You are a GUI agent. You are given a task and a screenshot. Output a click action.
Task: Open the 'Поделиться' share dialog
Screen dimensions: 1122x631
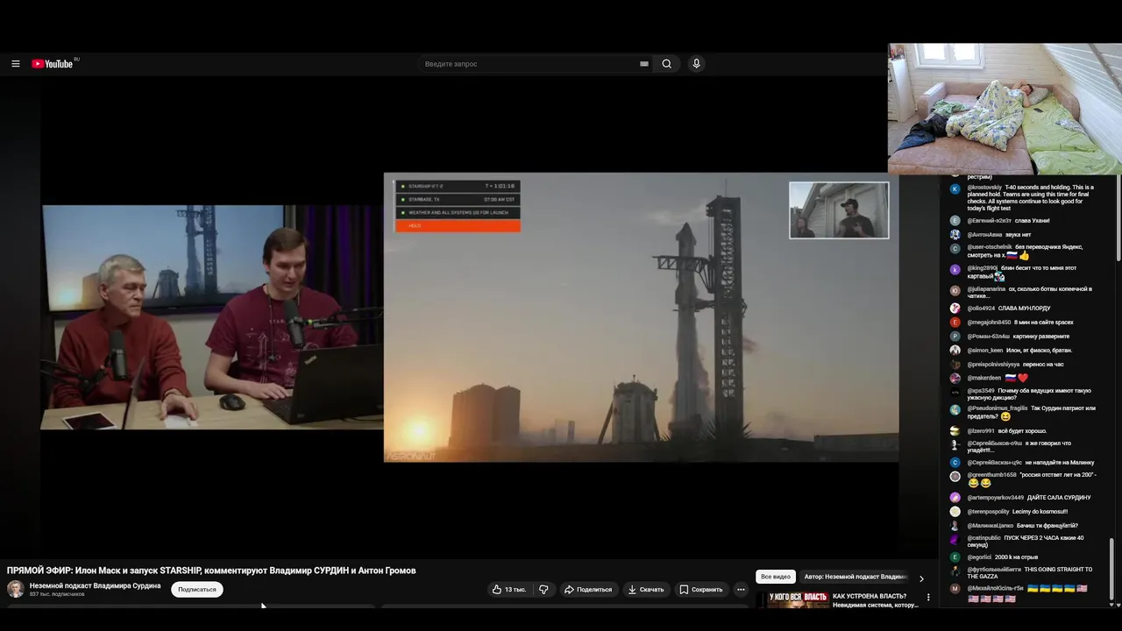[x=588, y=590]
